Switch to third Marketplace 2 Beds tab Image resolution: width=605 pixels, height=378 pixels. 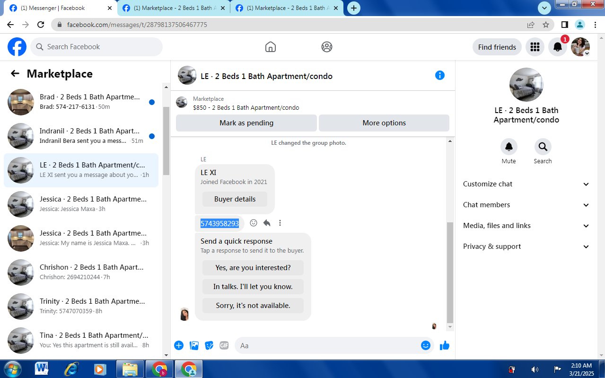click(287, 8)
